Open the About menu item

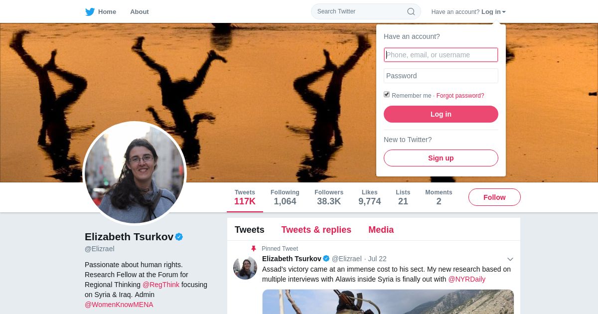click(x=140, y=11)
